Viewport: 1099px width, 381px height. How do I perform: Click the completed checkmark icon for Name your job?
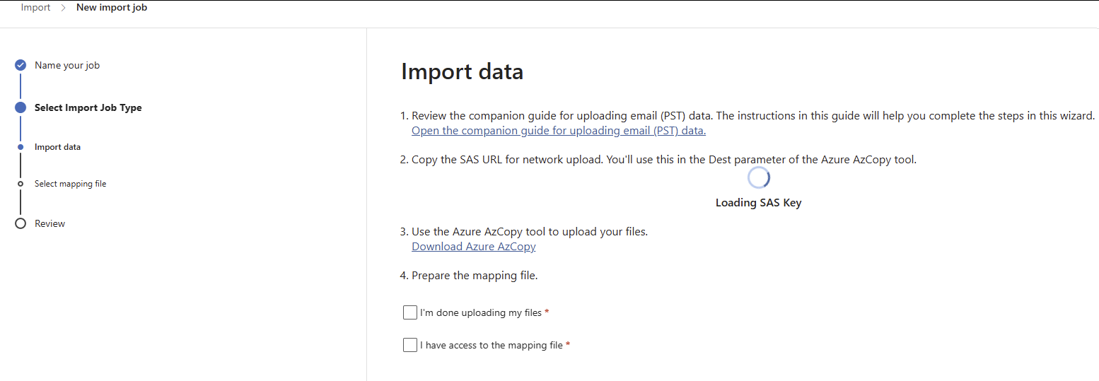tap(21, 65)
